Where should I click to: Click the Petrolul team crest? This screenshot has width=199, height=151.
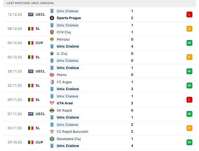[x=52, y=39]
